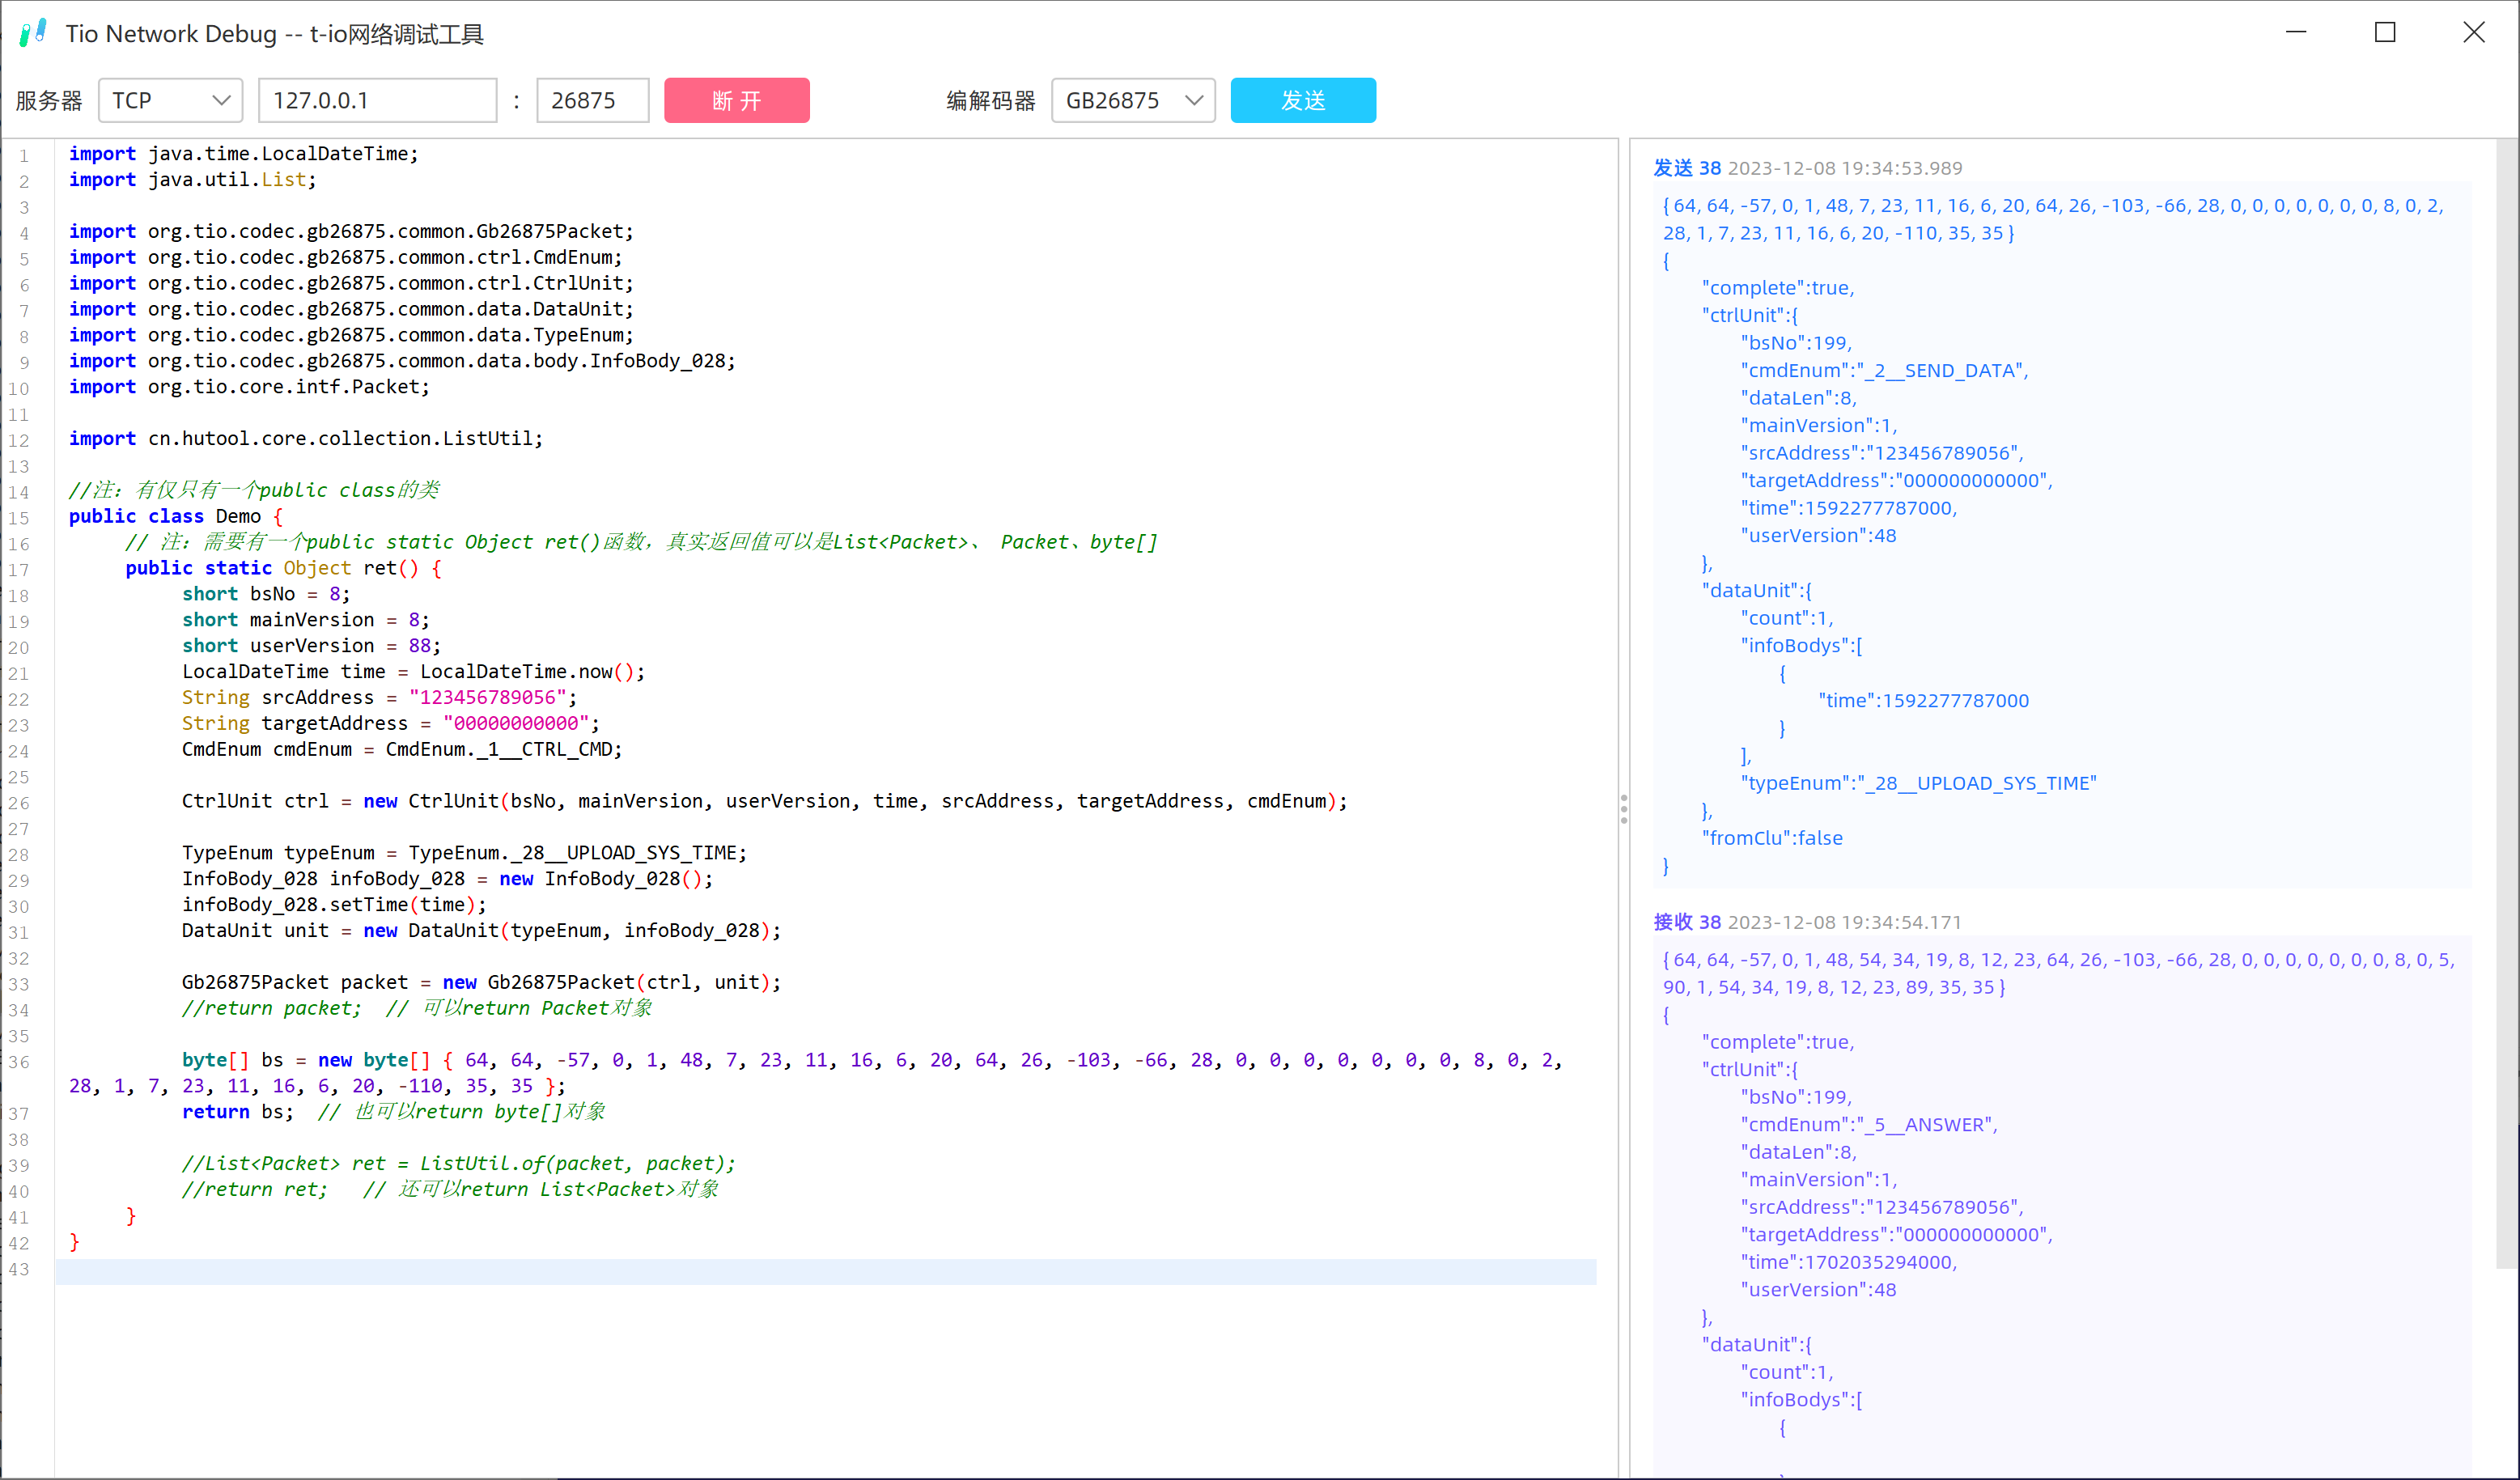Click "typeEnum":"_28__UPLOAD_SYS_TIME" in log
This screenshot has height=1480, width=2520.
1918,783
